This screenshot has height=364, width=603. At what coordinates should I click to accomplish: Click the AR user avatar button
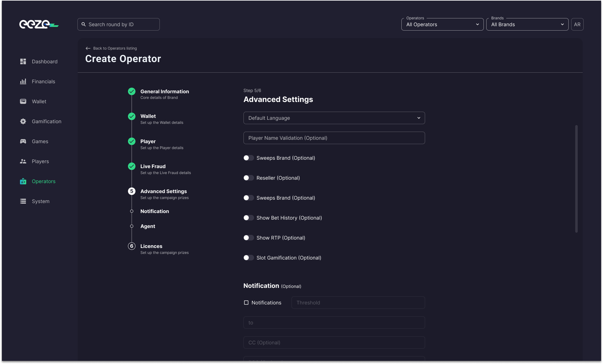pos(577,24)
